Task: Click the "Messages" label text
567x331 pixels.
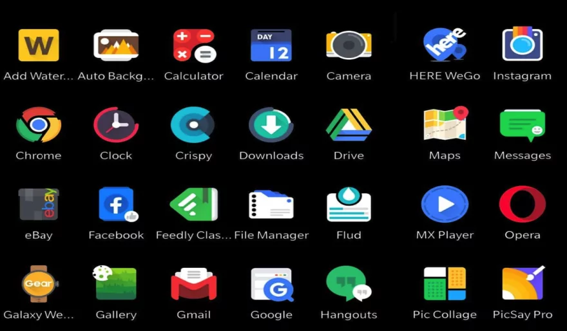Action: coord(523,156)
